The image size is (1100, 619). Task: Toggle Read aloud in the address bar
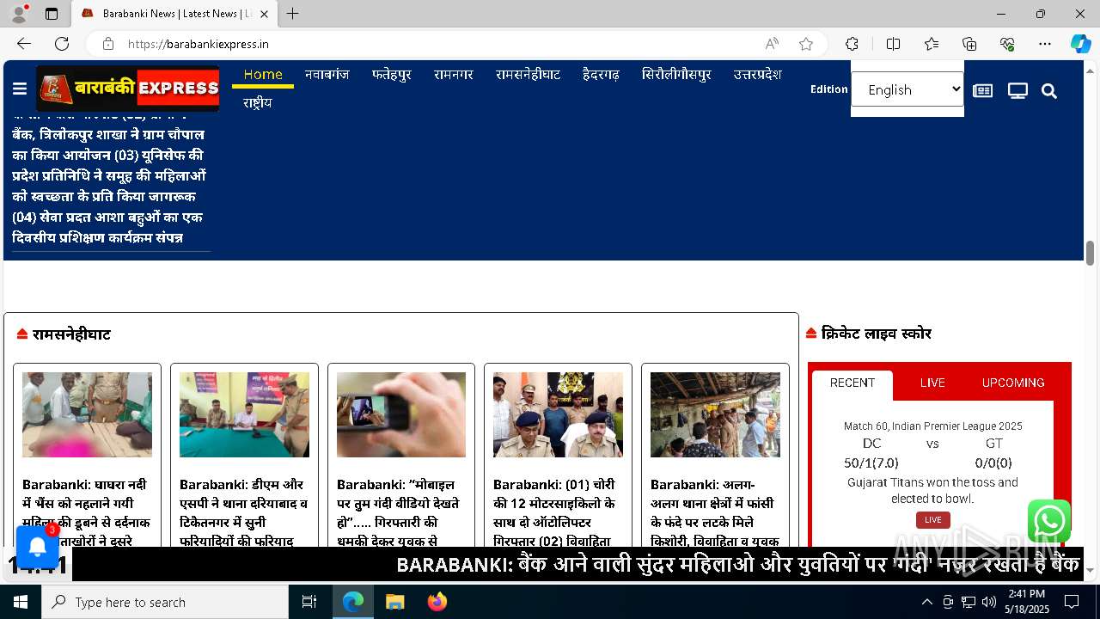click(x=772, y=44)
